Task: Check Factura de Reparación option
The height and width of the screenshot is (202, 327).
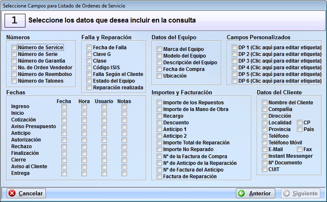Action: click(160, 177)
